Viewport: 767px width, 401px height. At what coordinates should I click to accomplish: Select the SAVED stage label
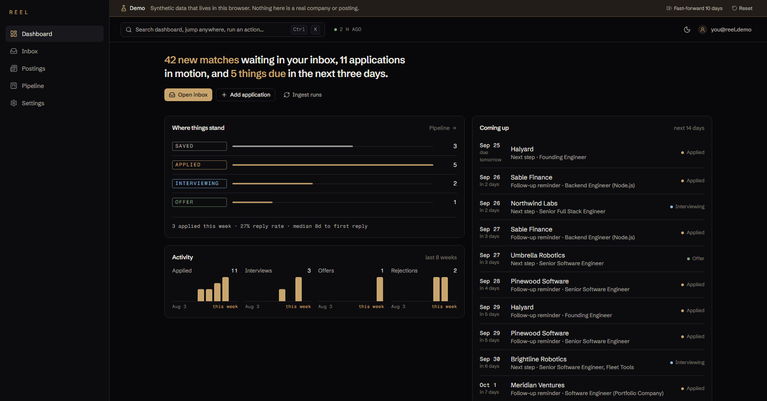point(200,146)
